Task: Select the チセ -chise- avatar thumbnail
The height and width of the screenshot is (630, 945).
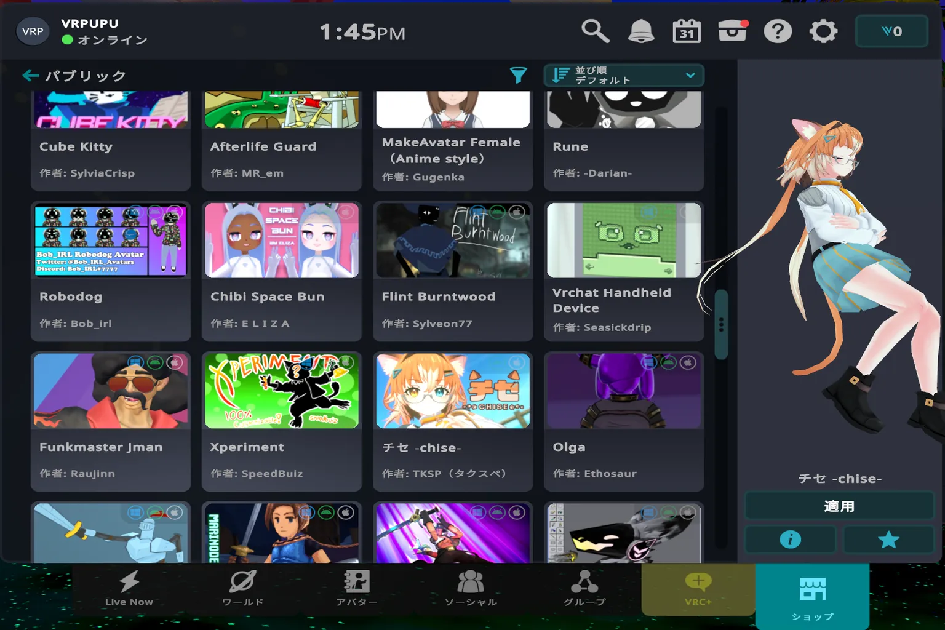Action: [453, 391]
